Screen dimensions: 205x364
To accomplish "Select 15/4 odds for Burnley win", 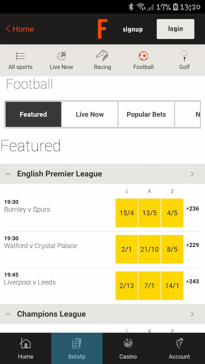I will [x=127, y=213].
